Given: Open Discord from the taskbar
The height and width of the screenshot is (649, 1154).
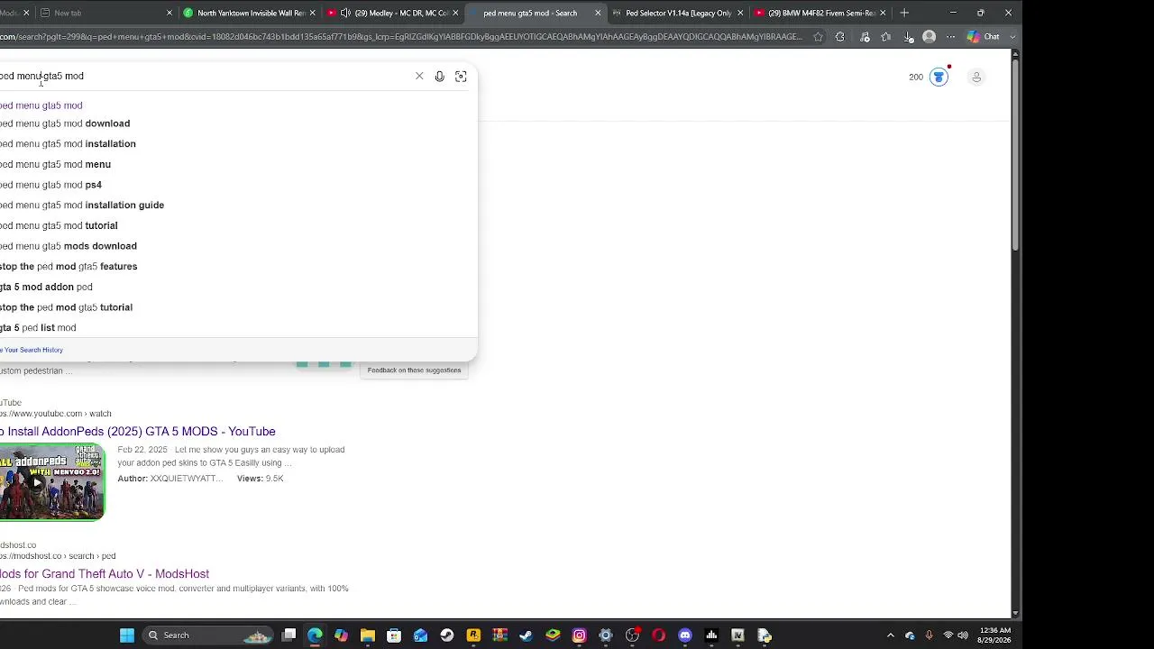Looking at the screenshot, I should tap(685, 635).
